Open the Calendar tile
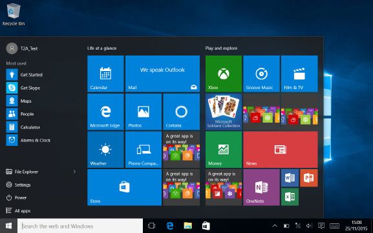The width and height of the screenshot is (373, 233). [105, 74]
